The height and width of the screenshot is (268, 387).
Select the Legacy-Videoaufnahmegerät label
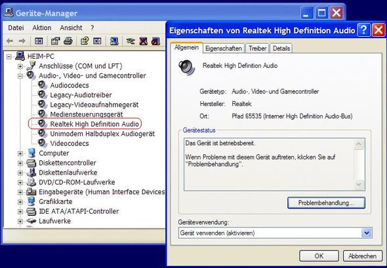tap(94, 105)
